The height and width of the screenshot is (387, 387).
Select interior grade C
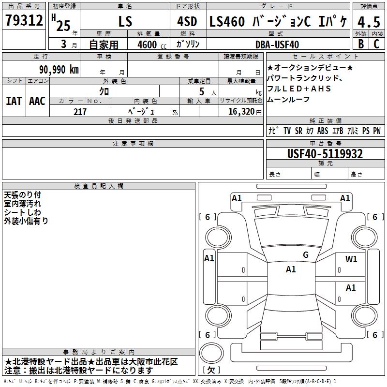[x=376, y=44]
